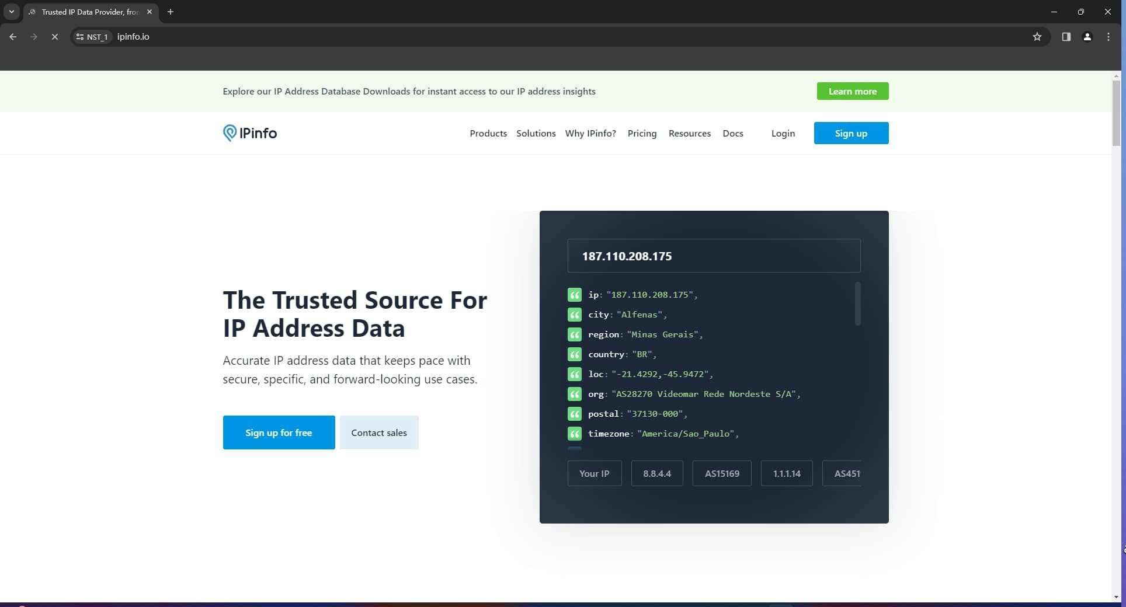Screen dimensions: 1126x607
Task: Click the JSON result panel scrollbar
Action: click(x=858, y=303)
